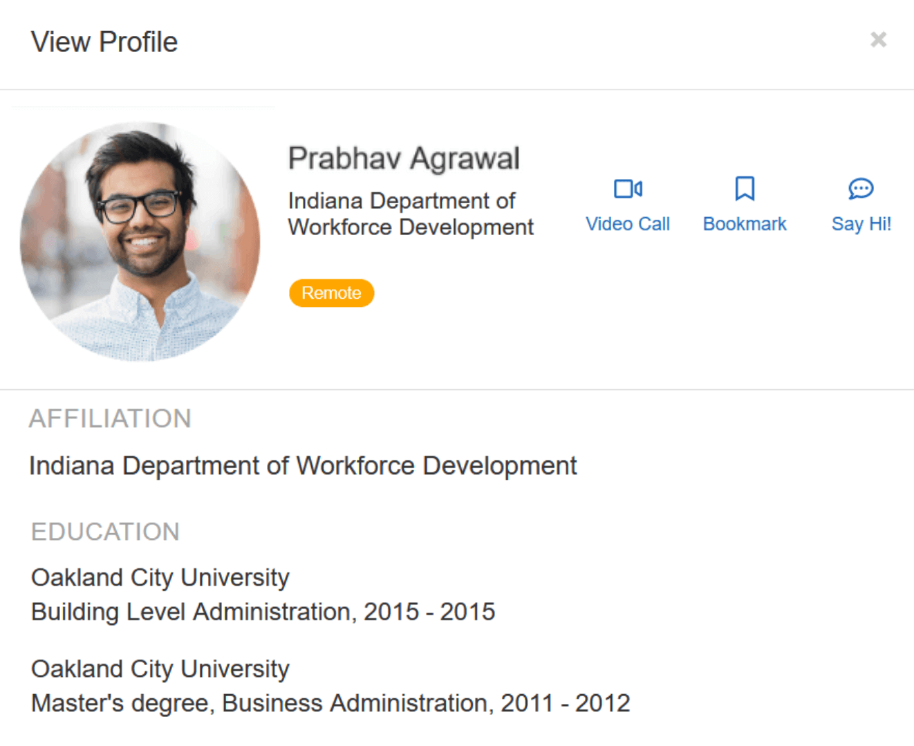Click the Bookmark ribbon icon

[745, 188]
